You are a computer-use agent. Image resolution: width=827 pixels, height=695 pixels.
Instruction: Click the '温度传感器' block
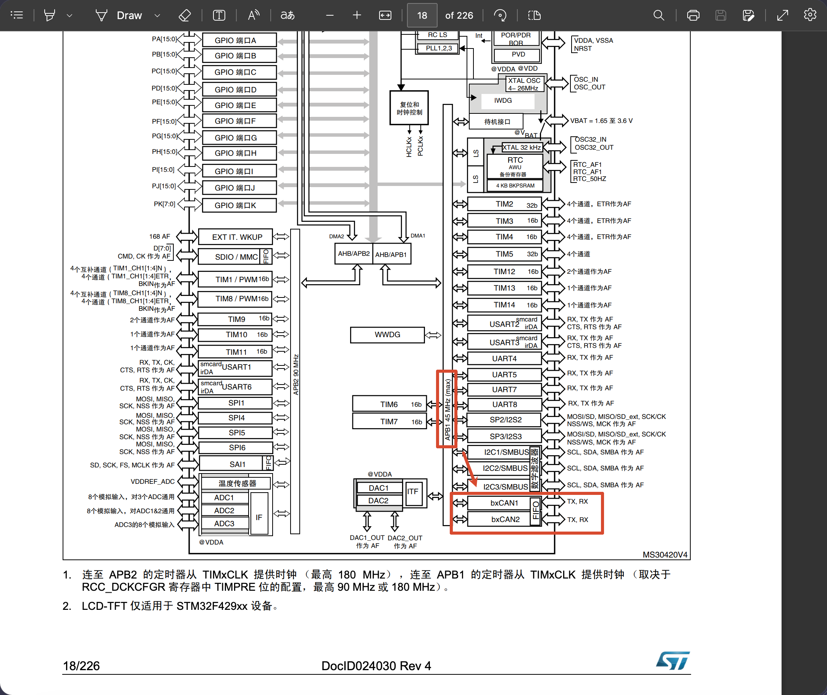(x=236, y=483)
